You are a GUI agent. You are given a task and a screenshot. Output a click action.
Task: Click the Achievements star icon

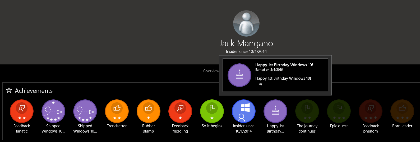[x=9, y=90]
